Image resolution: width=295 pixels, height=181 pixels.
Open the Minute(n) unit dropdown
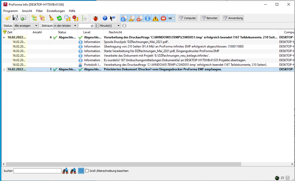coord(110,26)
